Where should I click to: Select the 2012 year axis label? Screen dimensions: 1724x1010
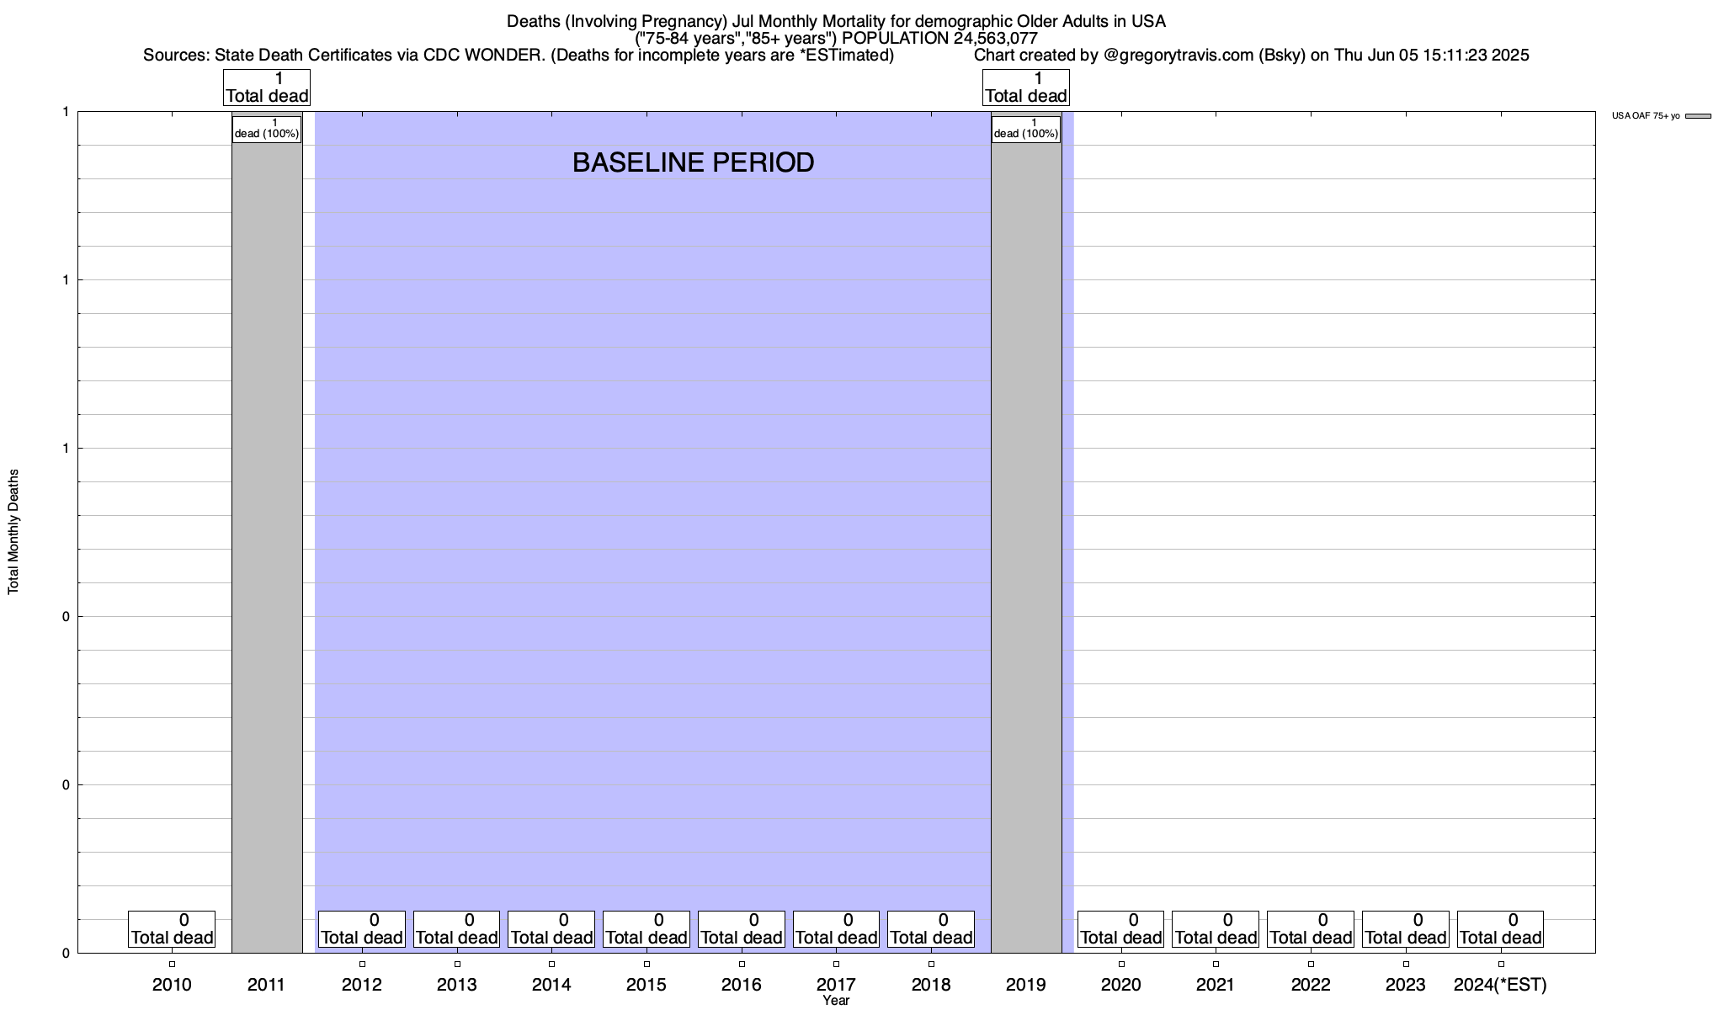click(x=362, y=985)
